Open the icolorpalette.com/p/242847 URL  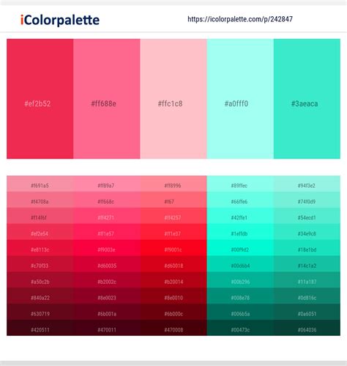point(240,19)
